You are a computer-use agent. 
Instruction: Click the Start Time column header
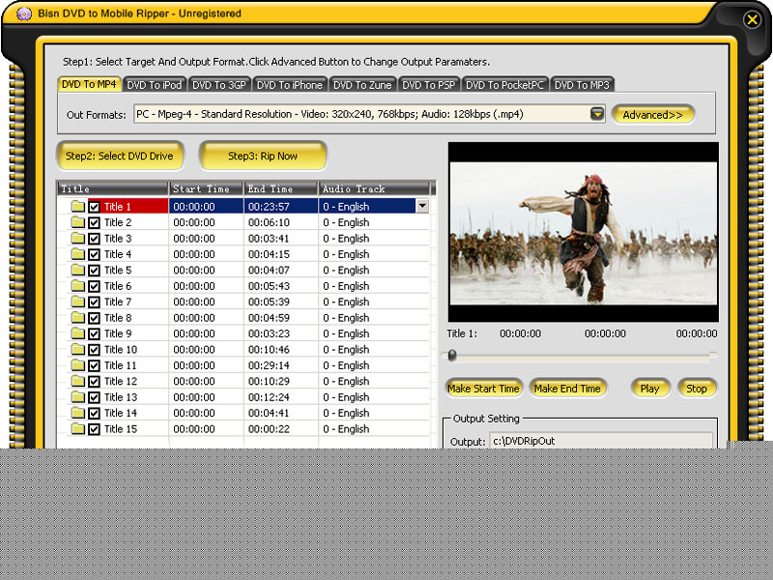pos(206,188)
